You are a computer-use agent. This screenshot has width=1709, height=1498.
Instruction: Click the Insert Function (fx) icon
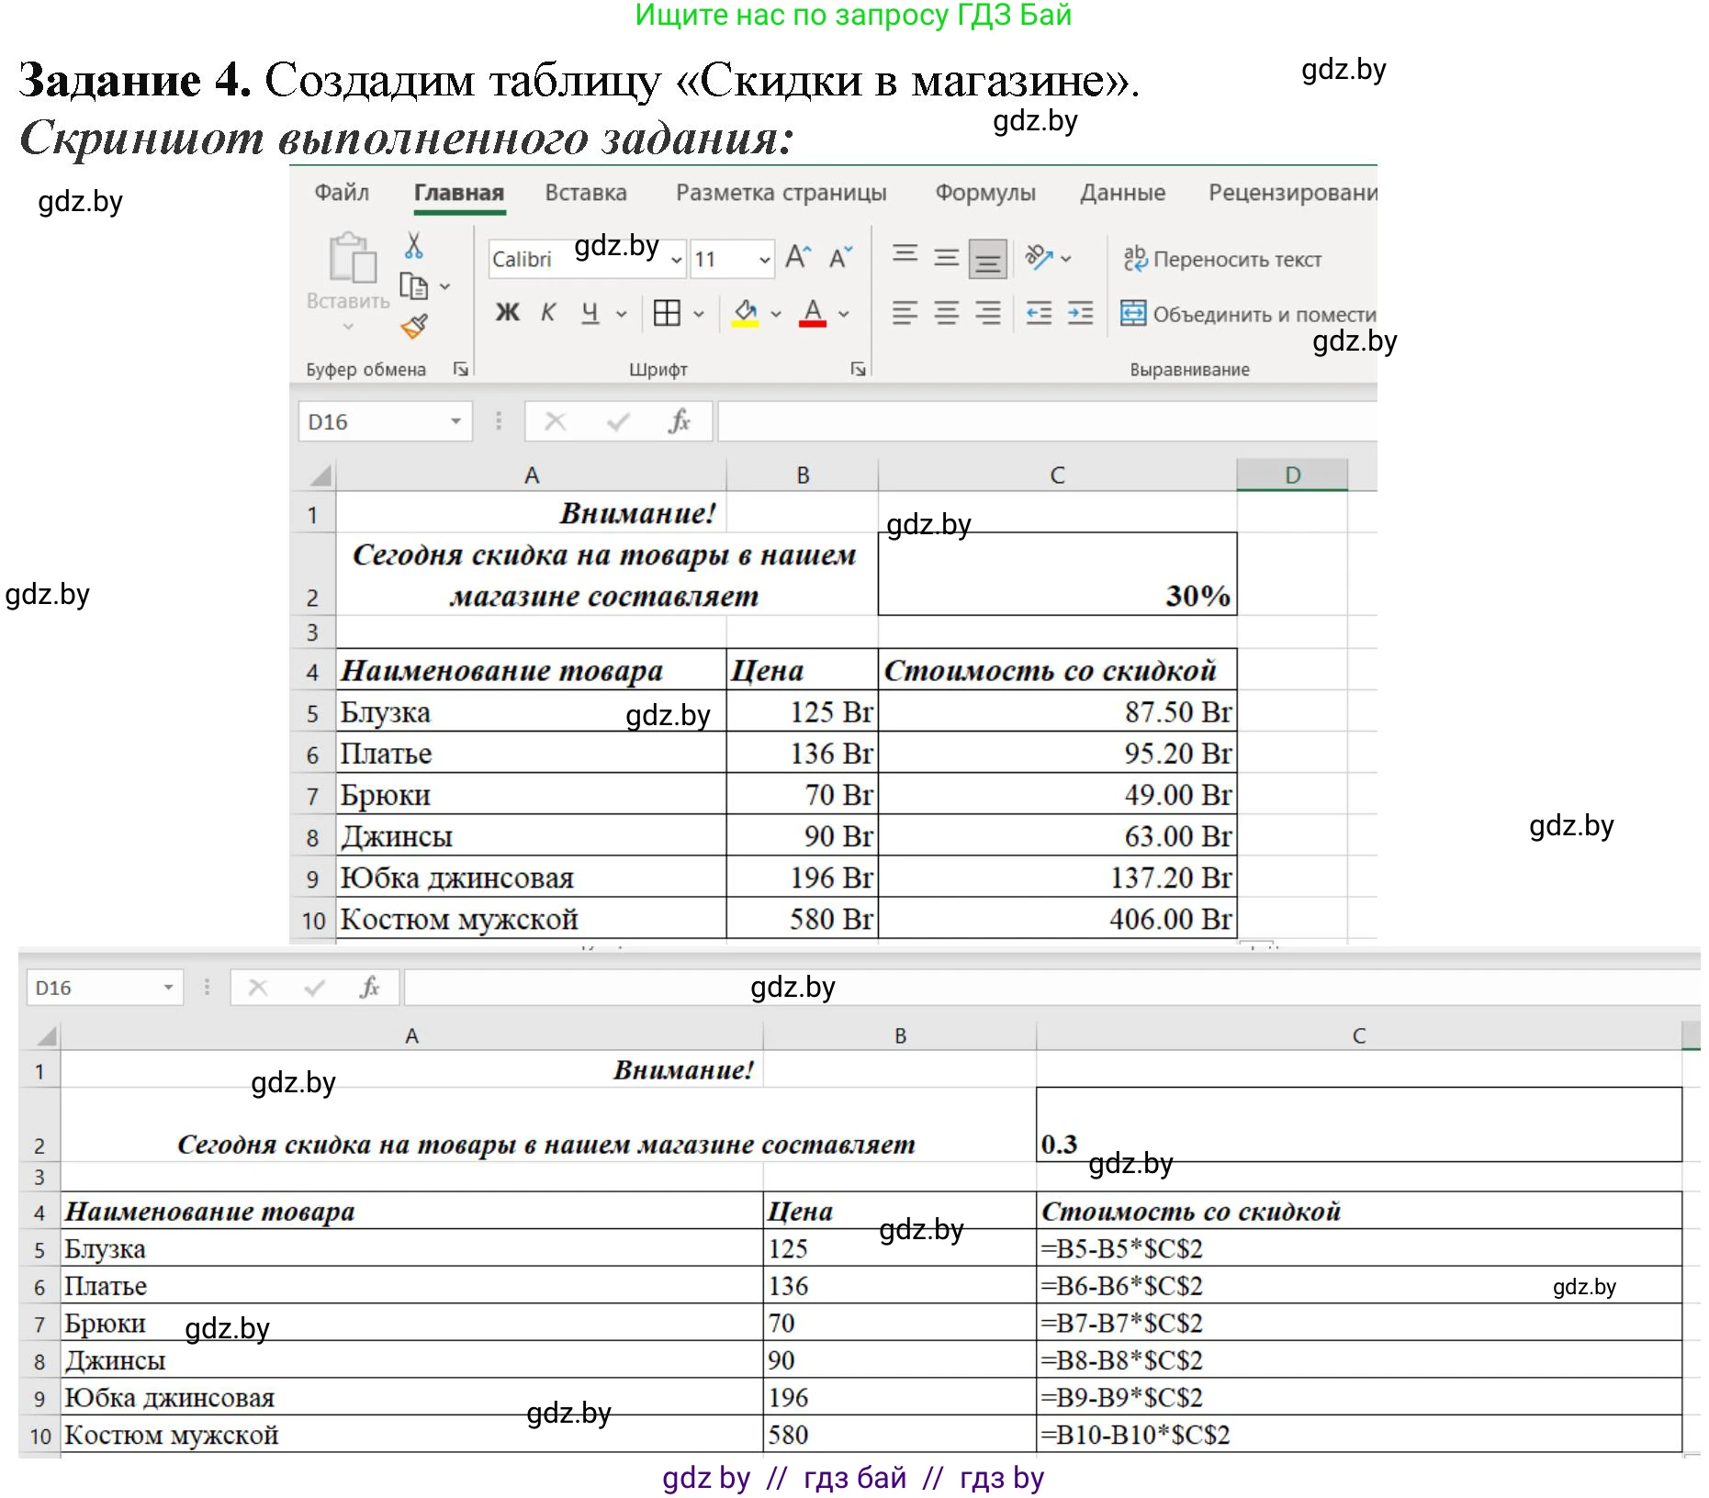click(679, 421)
